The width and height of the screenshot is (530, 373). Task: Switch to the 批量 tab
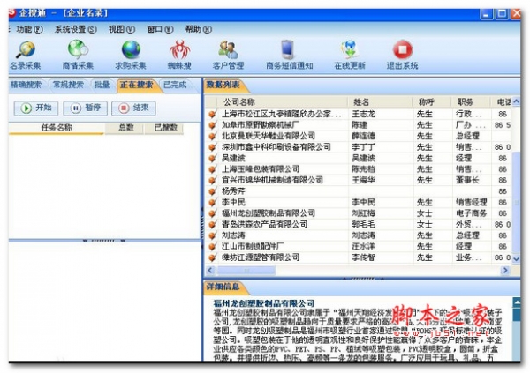coord(102,85)
